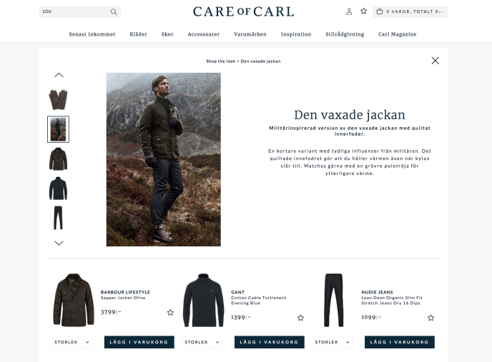This screenshot has height=362, width=492.
Task: Show next thumbnails with the down chevron
Action: click(x=59, y=243)
